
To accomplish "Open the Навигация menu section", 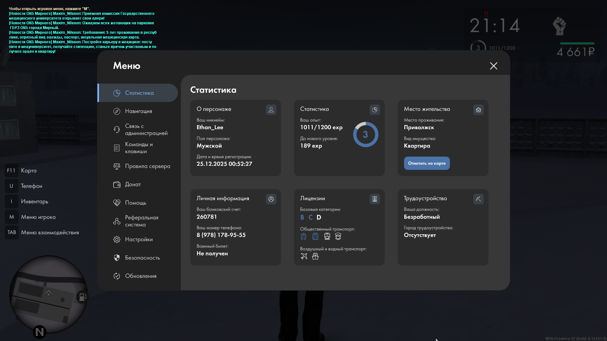I will tap(138, 111).
